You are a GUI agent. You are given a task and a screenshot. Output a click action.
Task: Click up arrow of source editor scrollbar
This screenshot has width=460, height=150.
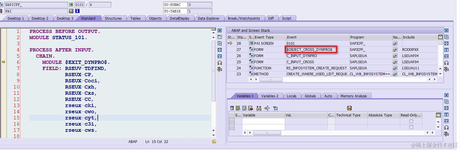[214, 33]
